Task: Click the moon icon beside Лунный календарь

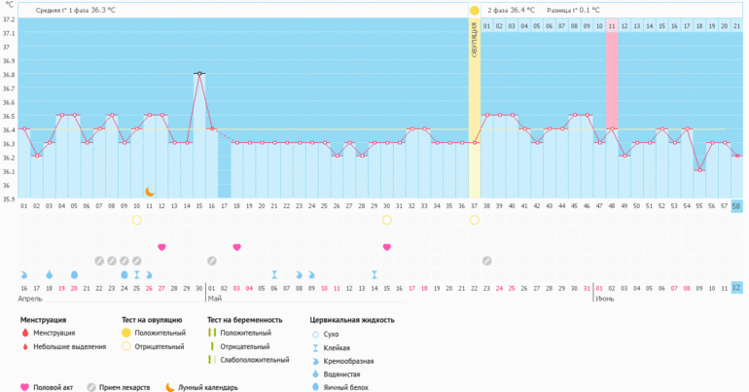Action: (x=169, y=387)
